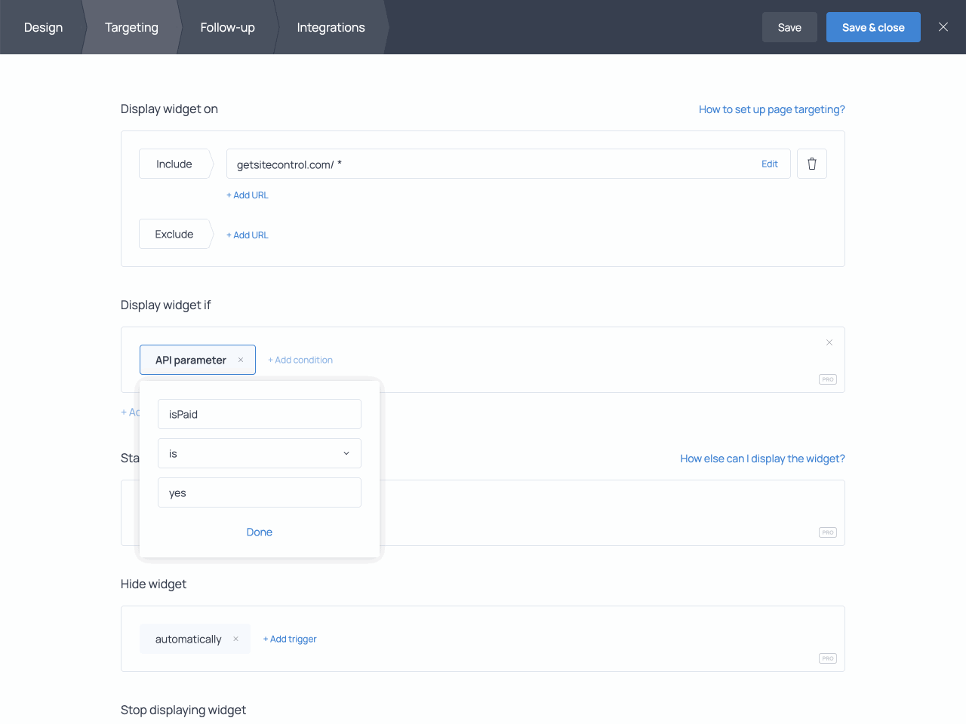The height and width of the screenshot is (724, 966).
Task: Click the PRO badge in Display widget if section
Action: coord(827,379)
